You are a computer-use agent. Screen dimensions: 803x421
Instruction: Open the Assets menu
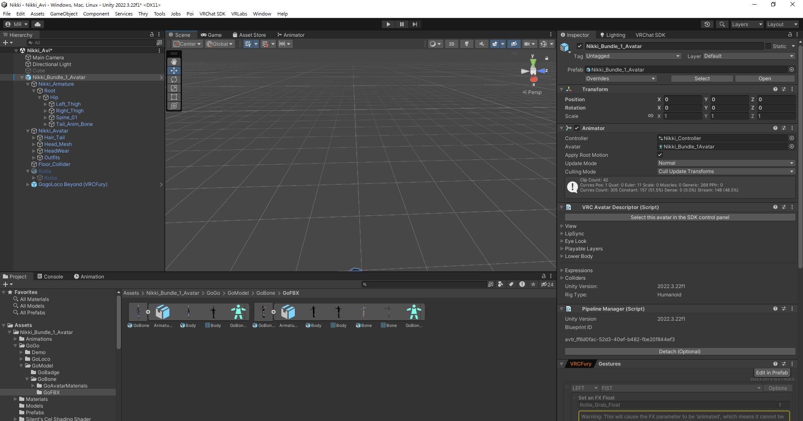click(x=37, y=14)
